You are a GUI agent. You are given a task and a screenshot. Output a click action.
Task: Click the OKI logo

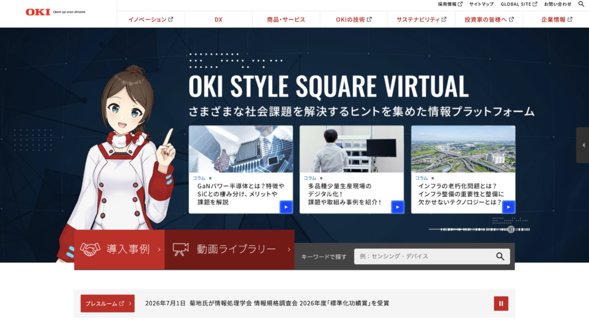tap(38, 12)
